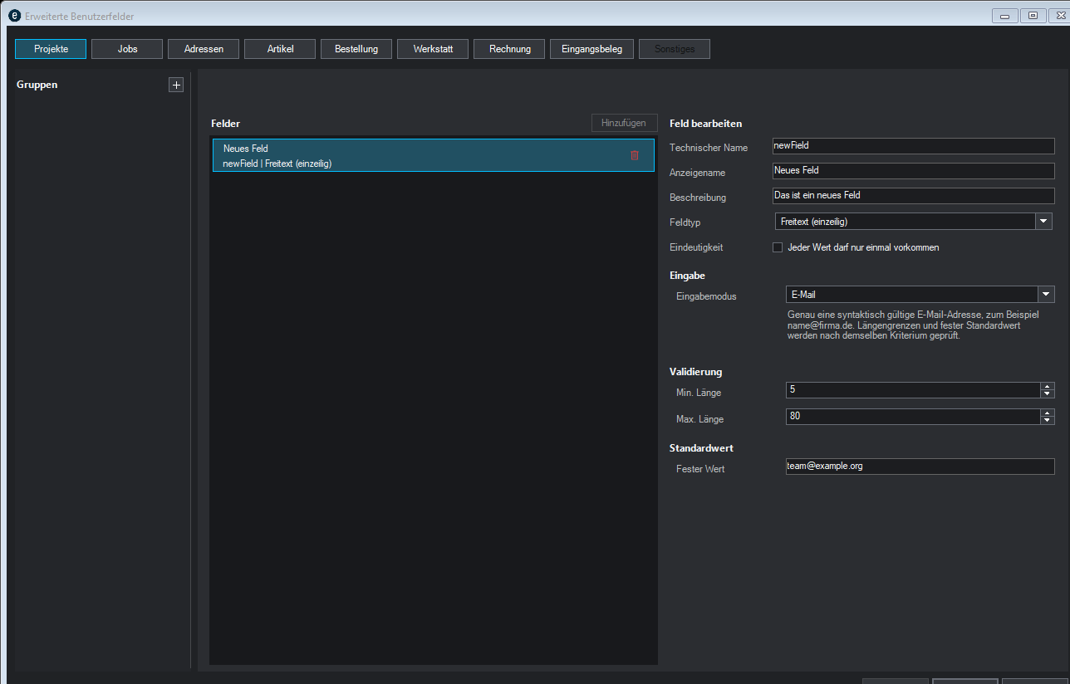This screenshot has width=1070, height=684.
Task: Click the Hinzufügen button above the field list
Action: pos(624,123)
